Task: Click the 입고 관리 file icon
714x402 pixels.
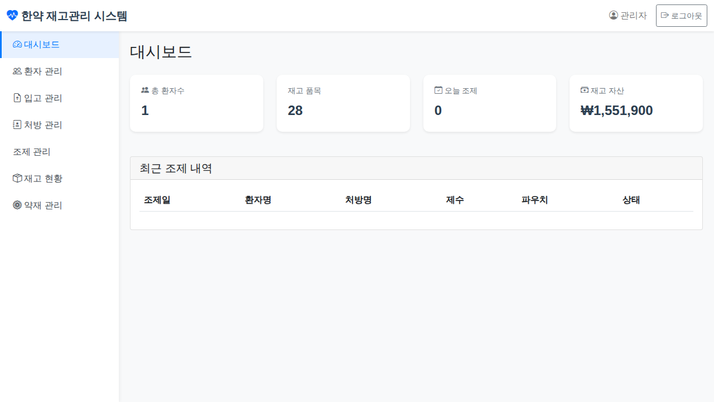Action: 17,98
